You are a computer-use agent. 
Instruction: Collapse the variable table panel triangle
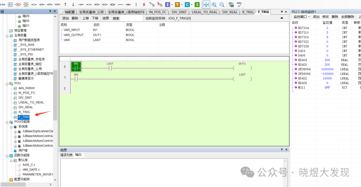281,18
